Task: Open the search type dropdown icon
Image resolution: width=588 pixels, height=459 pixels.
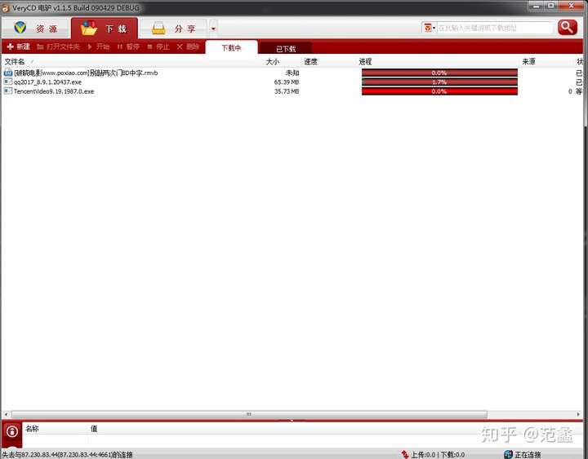Action: click(429, 28)
